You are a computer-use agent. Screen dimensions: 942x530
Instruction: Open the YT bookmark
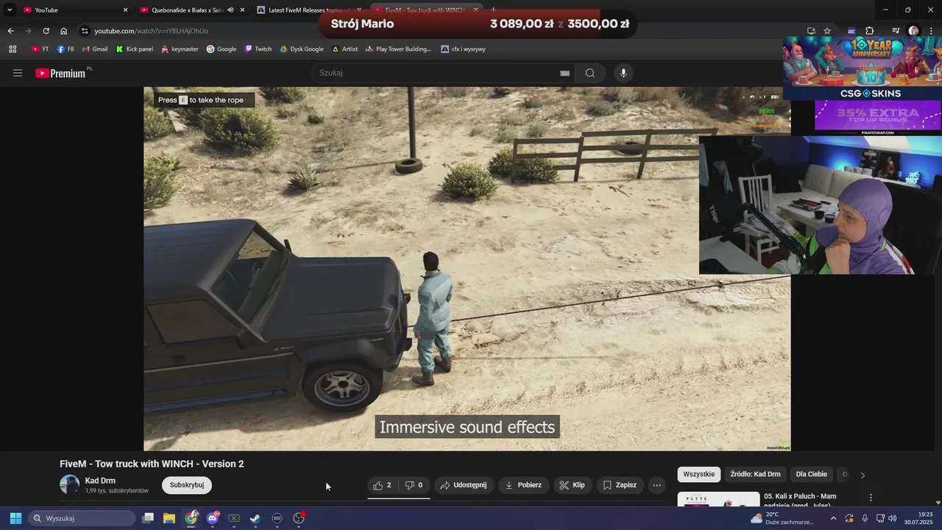pyautogui.click(x=40, y=49)
